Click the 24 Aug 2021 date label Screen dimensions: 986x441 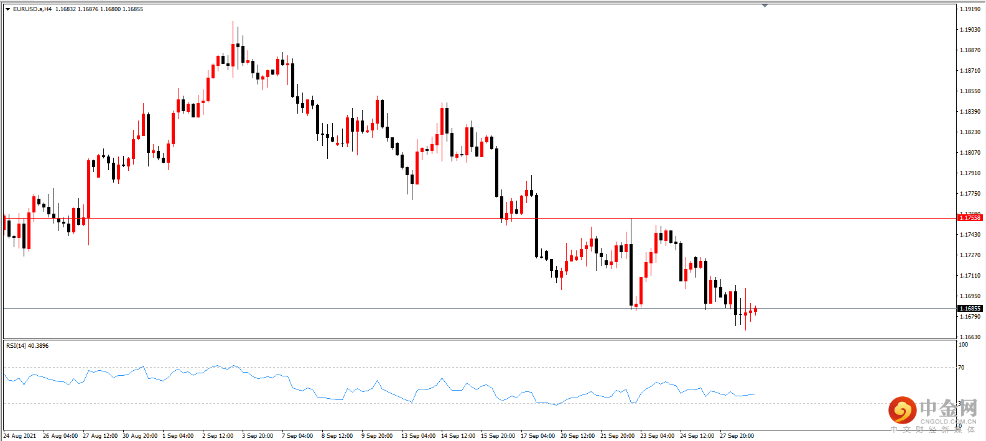coord(19,436)
